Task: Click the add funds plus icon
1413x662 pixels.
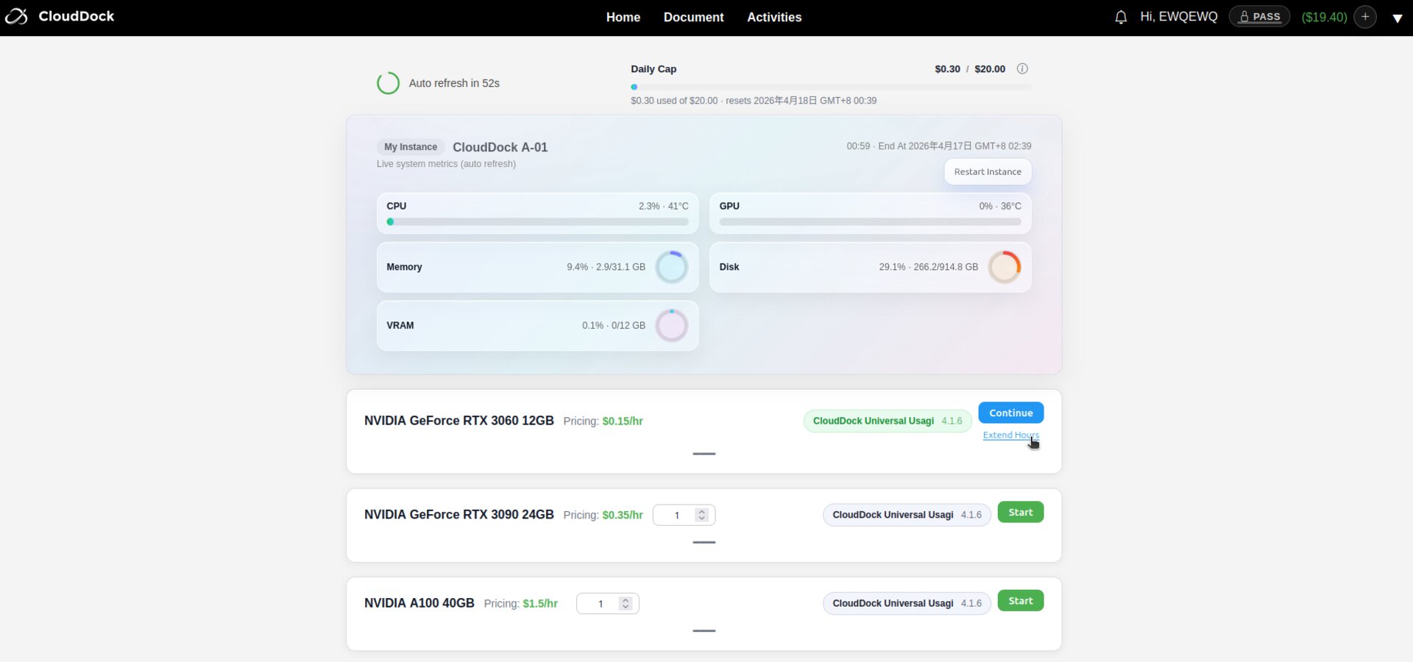Action: click(1364, 17)
